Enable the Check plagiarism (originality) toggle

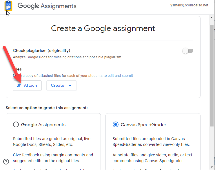point(187,51)
